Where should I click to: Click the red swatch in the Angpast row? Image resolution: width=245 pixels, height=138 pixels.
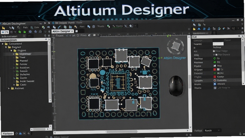[x=215, y=70]
